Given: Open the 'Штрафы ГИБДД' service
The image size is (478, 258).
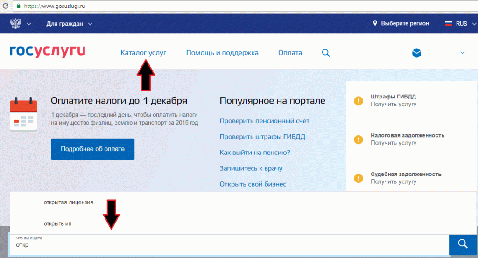Looking at the screenshot, I should 393,97.
